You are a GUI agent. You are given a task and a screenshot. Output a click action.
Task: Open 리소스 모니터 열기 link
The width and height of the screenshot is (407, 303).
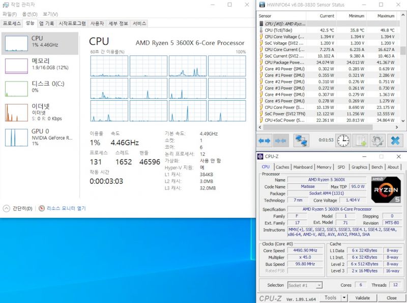point(66,208)
